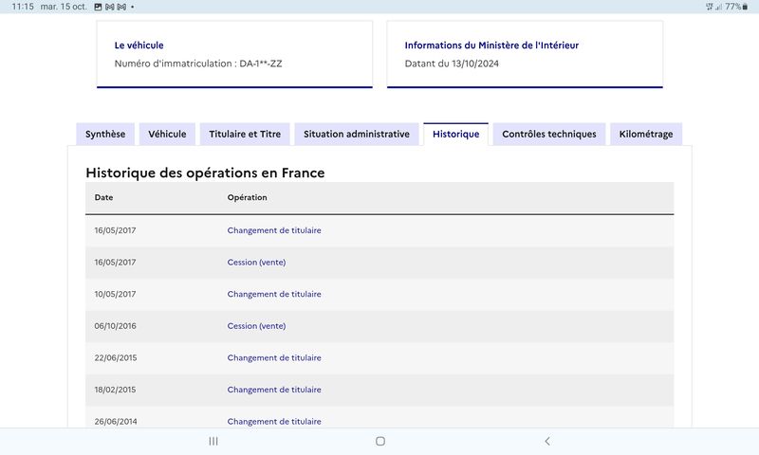759x455 pixels.
Task: Tap the signal strength icon
Action: [719, 7]
